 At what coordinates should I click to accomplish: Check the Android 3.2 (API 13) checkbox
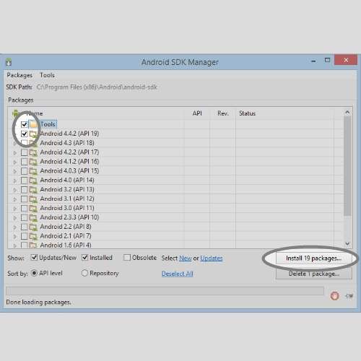25,190
